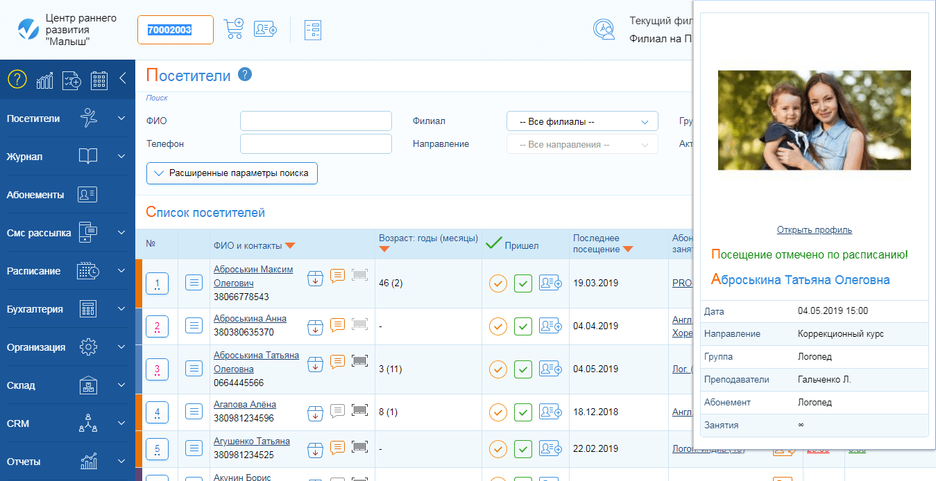Open Журнал menu in sidebar
This screenshot has height=481, width=936.
tap(66, 157)
